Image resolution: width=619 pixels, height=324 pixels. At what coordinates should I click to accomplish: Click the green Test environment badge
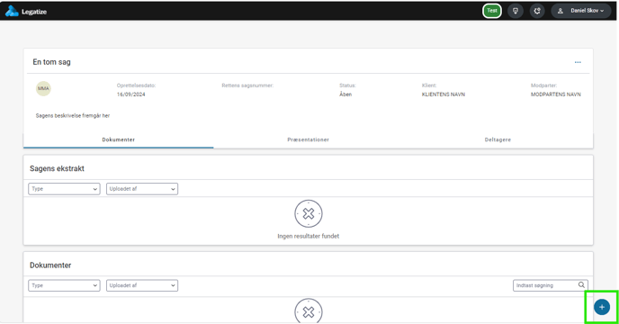coord(492,11)
